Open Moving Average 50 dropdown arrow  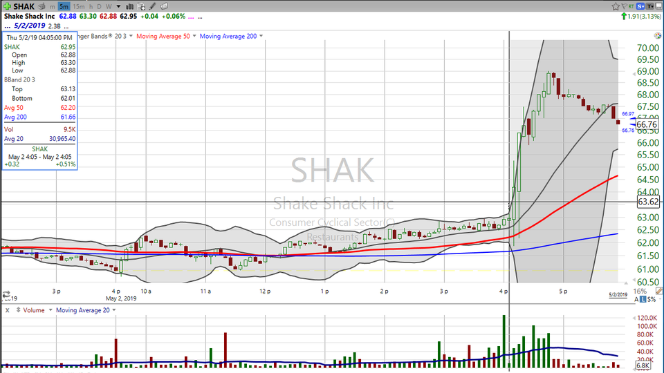tap(194, 36)
